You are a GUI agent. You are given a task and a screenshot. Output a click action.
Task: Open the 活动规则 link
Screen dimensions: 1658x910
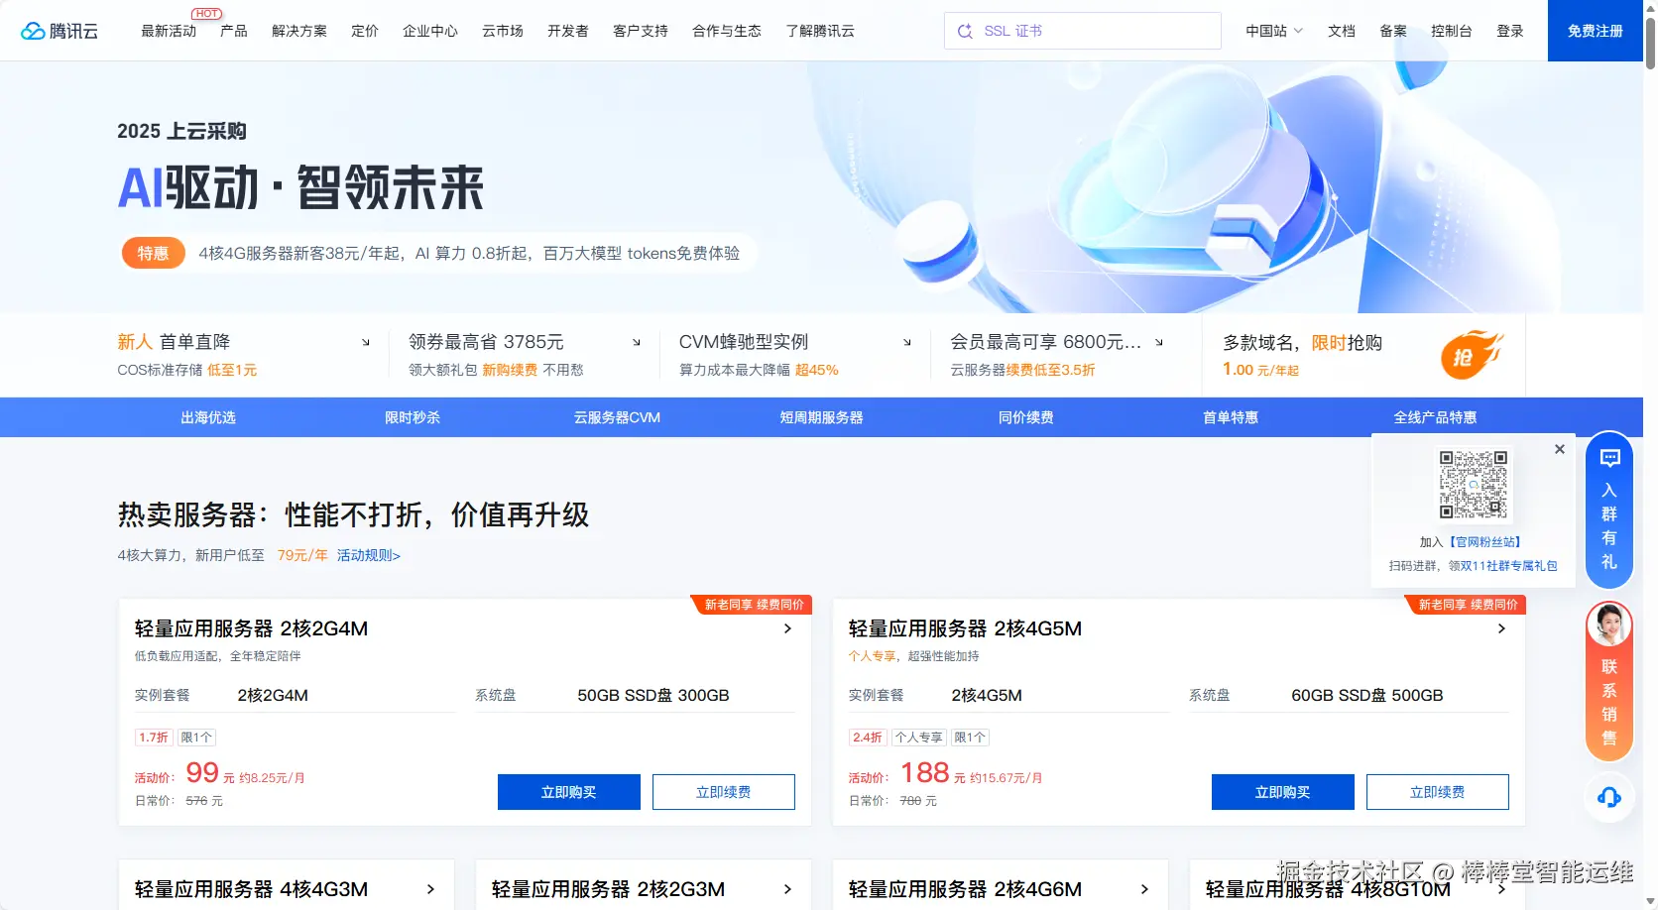(369, 555)
